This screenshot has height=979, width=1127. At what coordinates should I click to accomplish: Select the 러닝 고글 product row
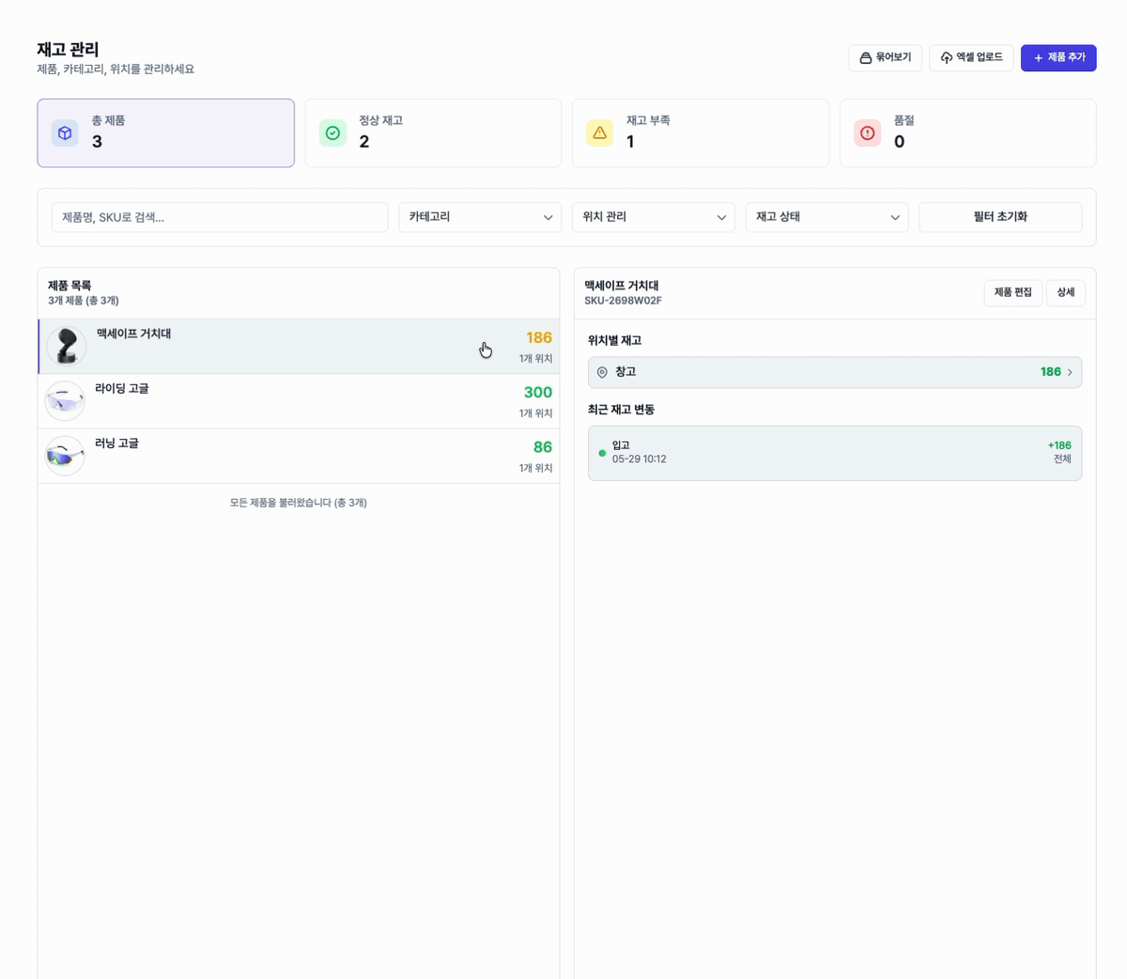299,456
